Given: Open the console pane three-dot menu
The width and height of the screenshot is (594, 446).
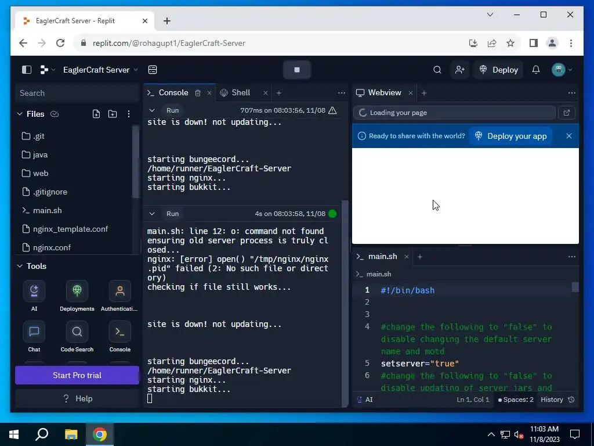Looking at the screenshot, I should pyautogui.click(x=341, y=93).
